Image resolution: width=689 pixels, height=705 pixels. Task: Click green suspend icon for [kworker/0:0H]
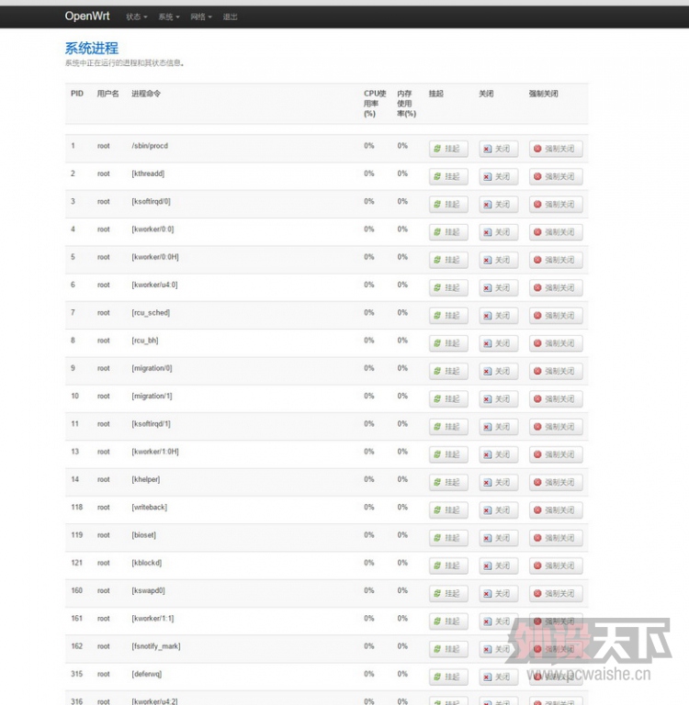coord(437,260)
